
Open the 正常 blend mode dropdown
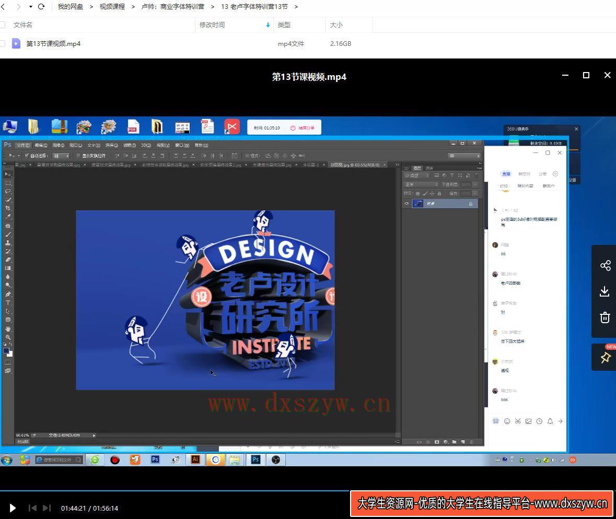click(421, 184)
